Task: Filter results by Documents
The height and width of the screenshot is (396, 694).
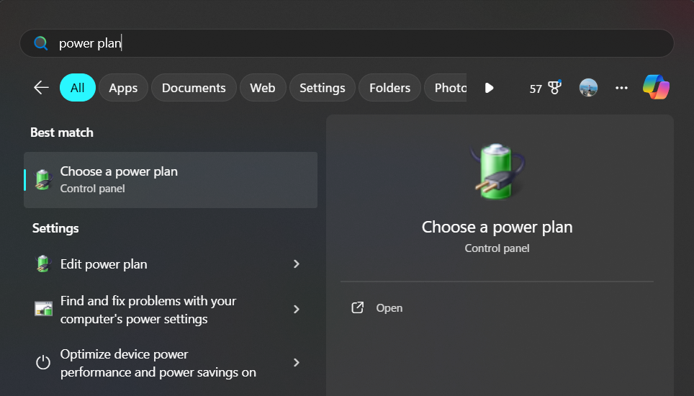Action: [194, 88]
